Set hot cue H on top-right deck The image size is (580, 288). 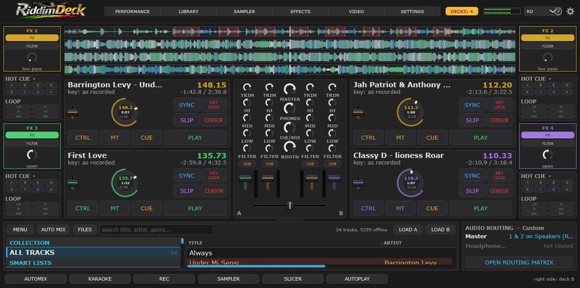(567, 92)
